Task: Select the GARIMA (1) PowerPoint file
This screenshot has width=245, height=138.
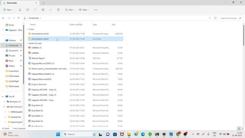Action: 75,48
